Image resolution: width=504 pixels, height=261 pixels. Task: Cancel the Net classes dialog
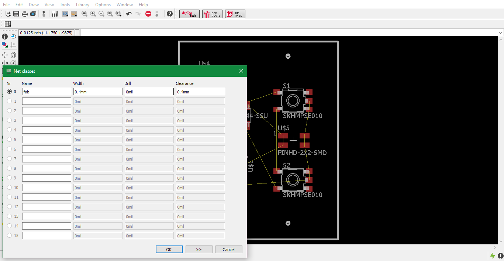pyautogui.click(x=229, y=250)
